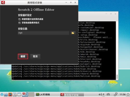
Task: Open the start menu gear icon in taskbar
Action: pyautogui.click(x=2, y=94)
